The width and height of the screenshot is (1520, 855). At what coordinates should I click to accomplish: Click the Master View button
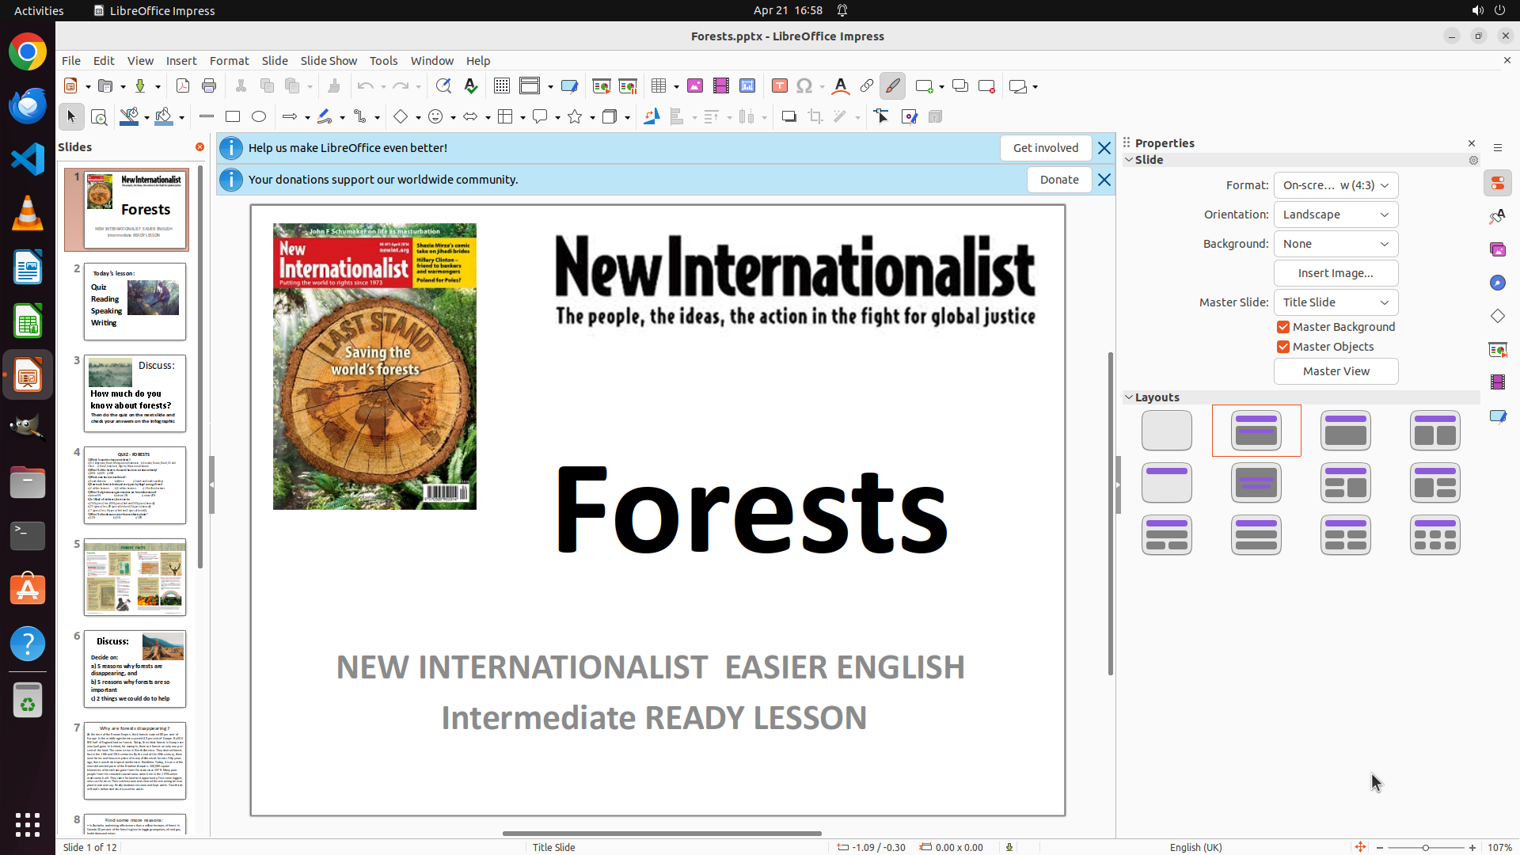click(x=1336, y=371)
